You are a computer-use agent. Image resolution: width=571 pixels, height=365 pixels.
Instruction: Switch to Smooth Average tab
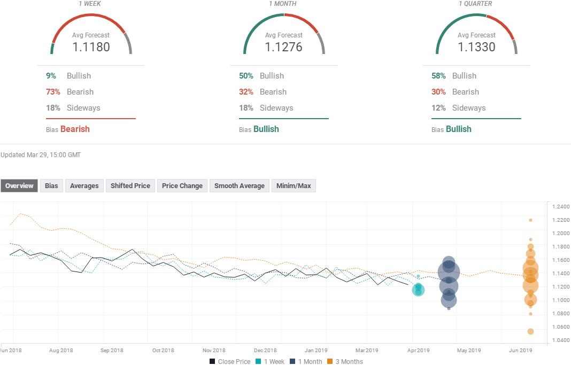(239, 186)
